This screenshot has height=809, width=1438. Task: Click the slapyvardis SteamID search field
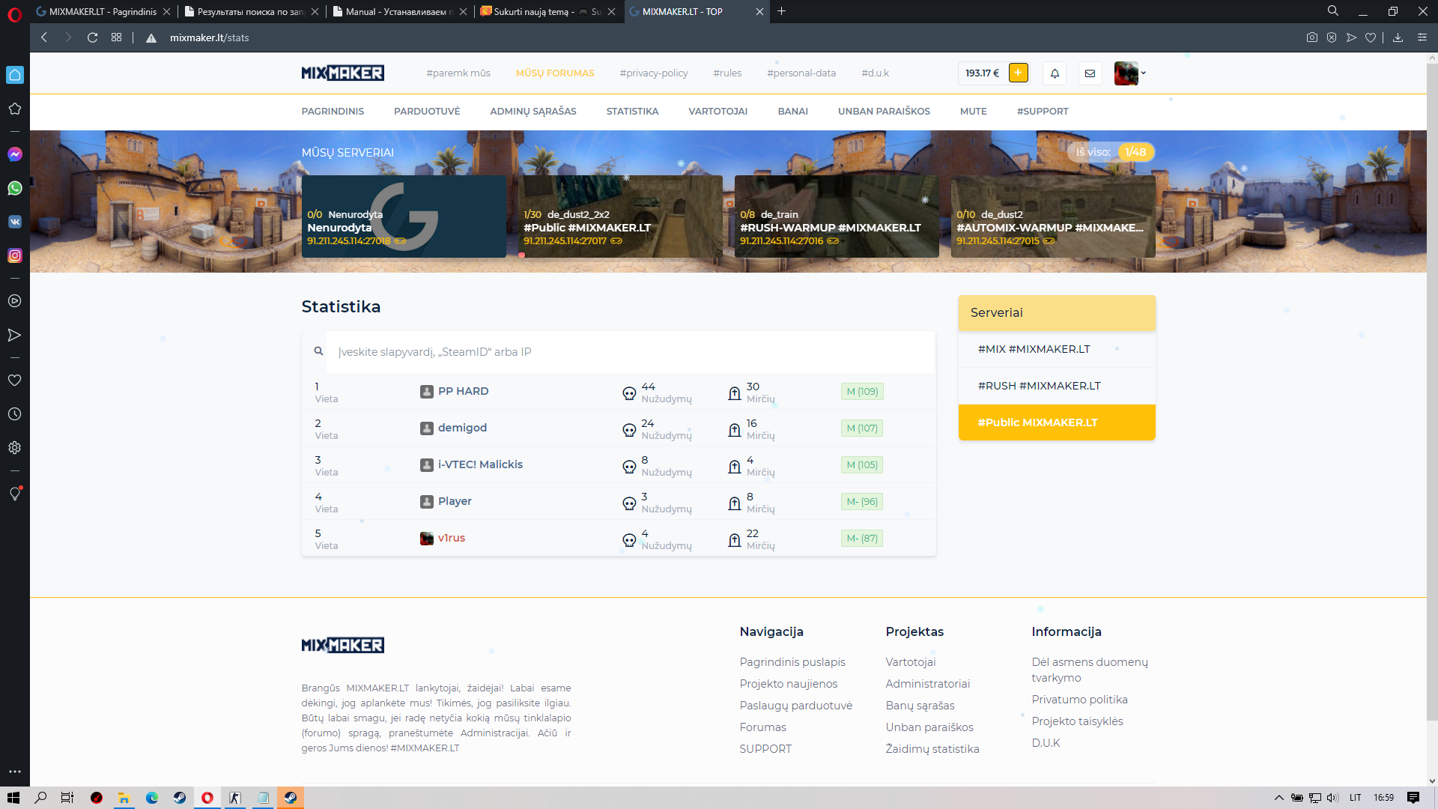coord(629,352)
